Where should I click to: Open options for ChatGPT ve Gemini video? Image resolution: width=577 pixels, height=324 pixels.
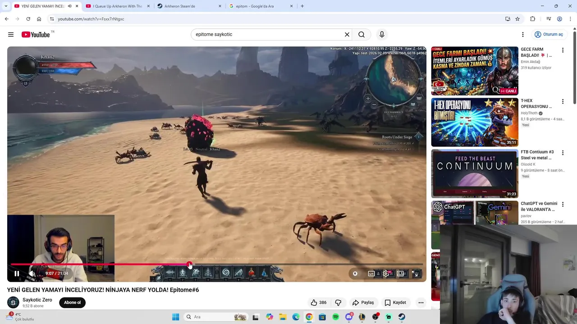(x=563, y=204)
